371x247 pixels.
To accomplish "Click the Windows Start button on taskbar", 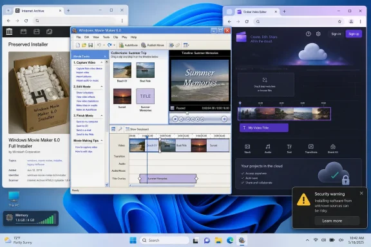I will coord(133,241).
